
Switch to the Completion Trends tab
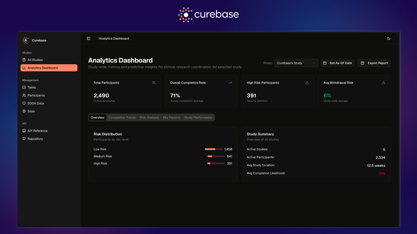pyautogui.click(x=122, y=118)
